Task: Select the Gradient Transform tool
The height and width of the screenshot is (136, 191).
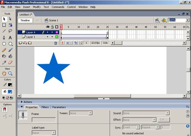Action: tap(10, 25)
